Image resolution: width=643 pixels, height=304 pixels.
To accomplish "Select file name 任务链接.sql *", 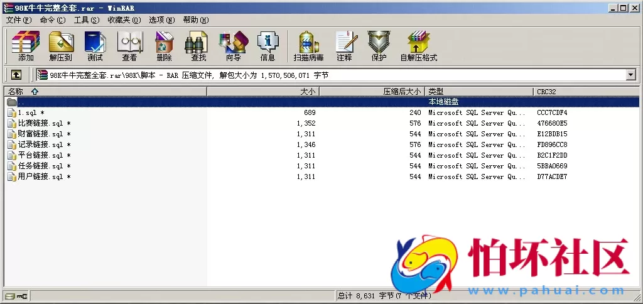I will (45, 166).
